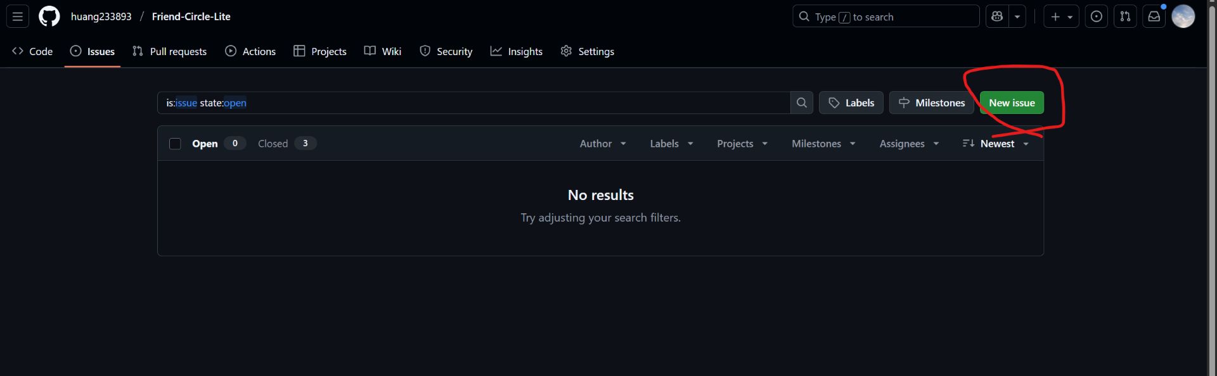Open the hamburger navigation menu
The image size is (1217, 376).
(x=18, y=16)
